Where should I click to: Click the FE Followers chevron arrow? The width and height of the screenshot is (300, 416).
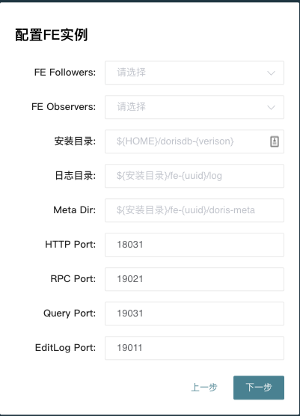(271, 73)
